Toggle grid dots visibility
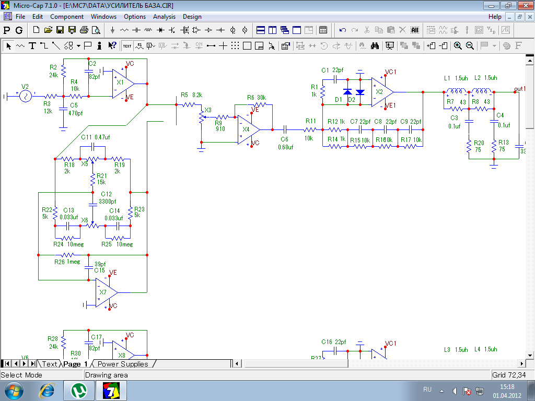The image size is (535, 401). tap(235, 46)
